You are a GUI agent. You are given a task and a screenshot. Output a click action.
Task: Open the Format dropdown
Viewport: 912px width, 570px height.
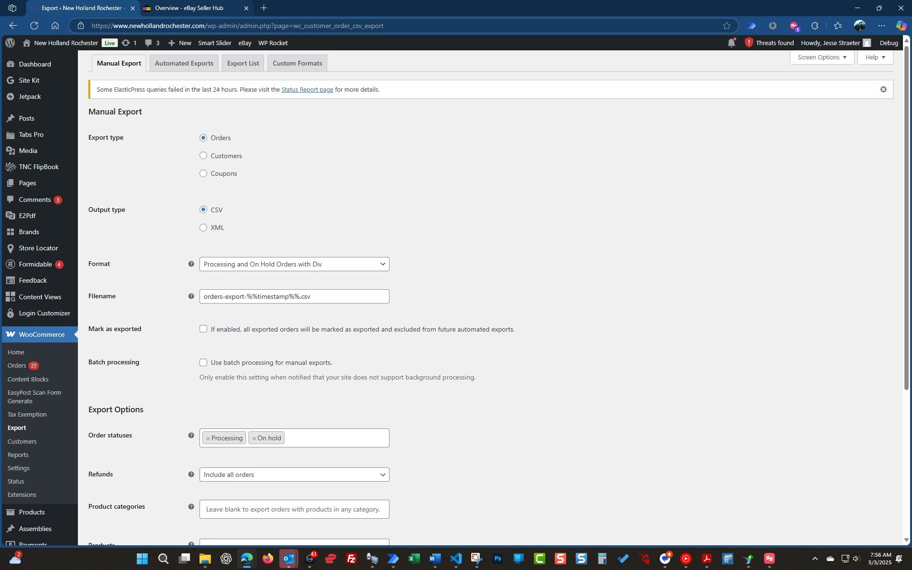pos(294,264)
